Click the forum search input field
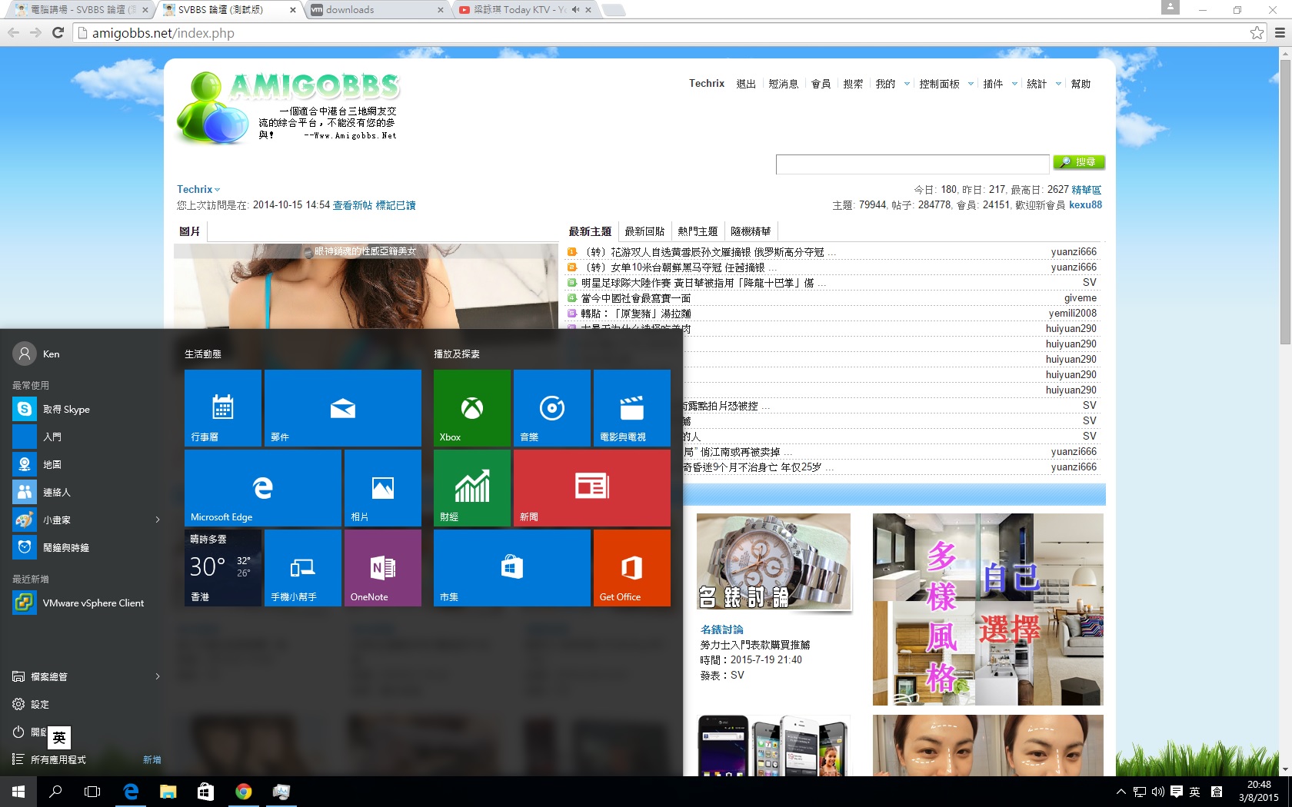 click(912, 164)
